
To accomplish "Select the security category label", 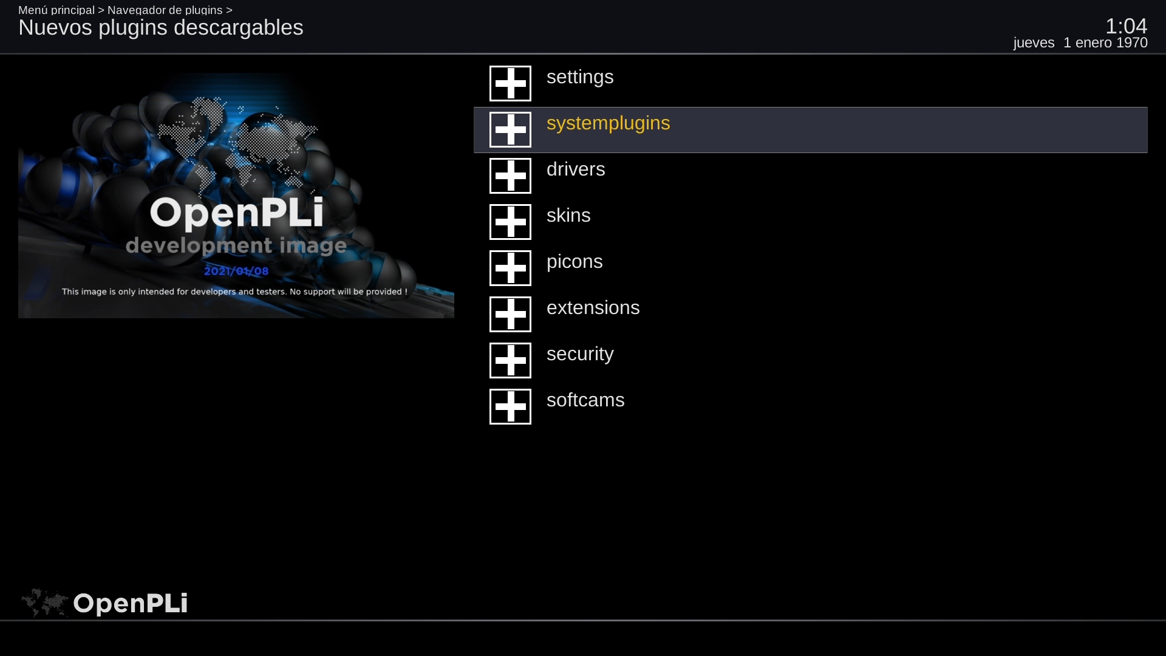I will point(579,354).
